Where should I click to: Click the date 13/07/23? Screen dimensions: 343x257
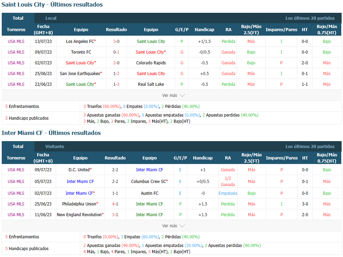click(43, 41)
